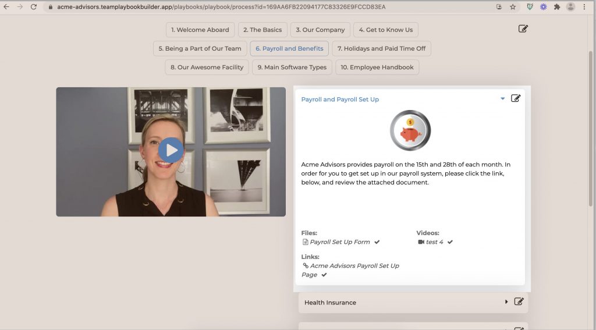Open the green shield extension icon
Viewport: 596px width, 330px height.
[530, 7]
